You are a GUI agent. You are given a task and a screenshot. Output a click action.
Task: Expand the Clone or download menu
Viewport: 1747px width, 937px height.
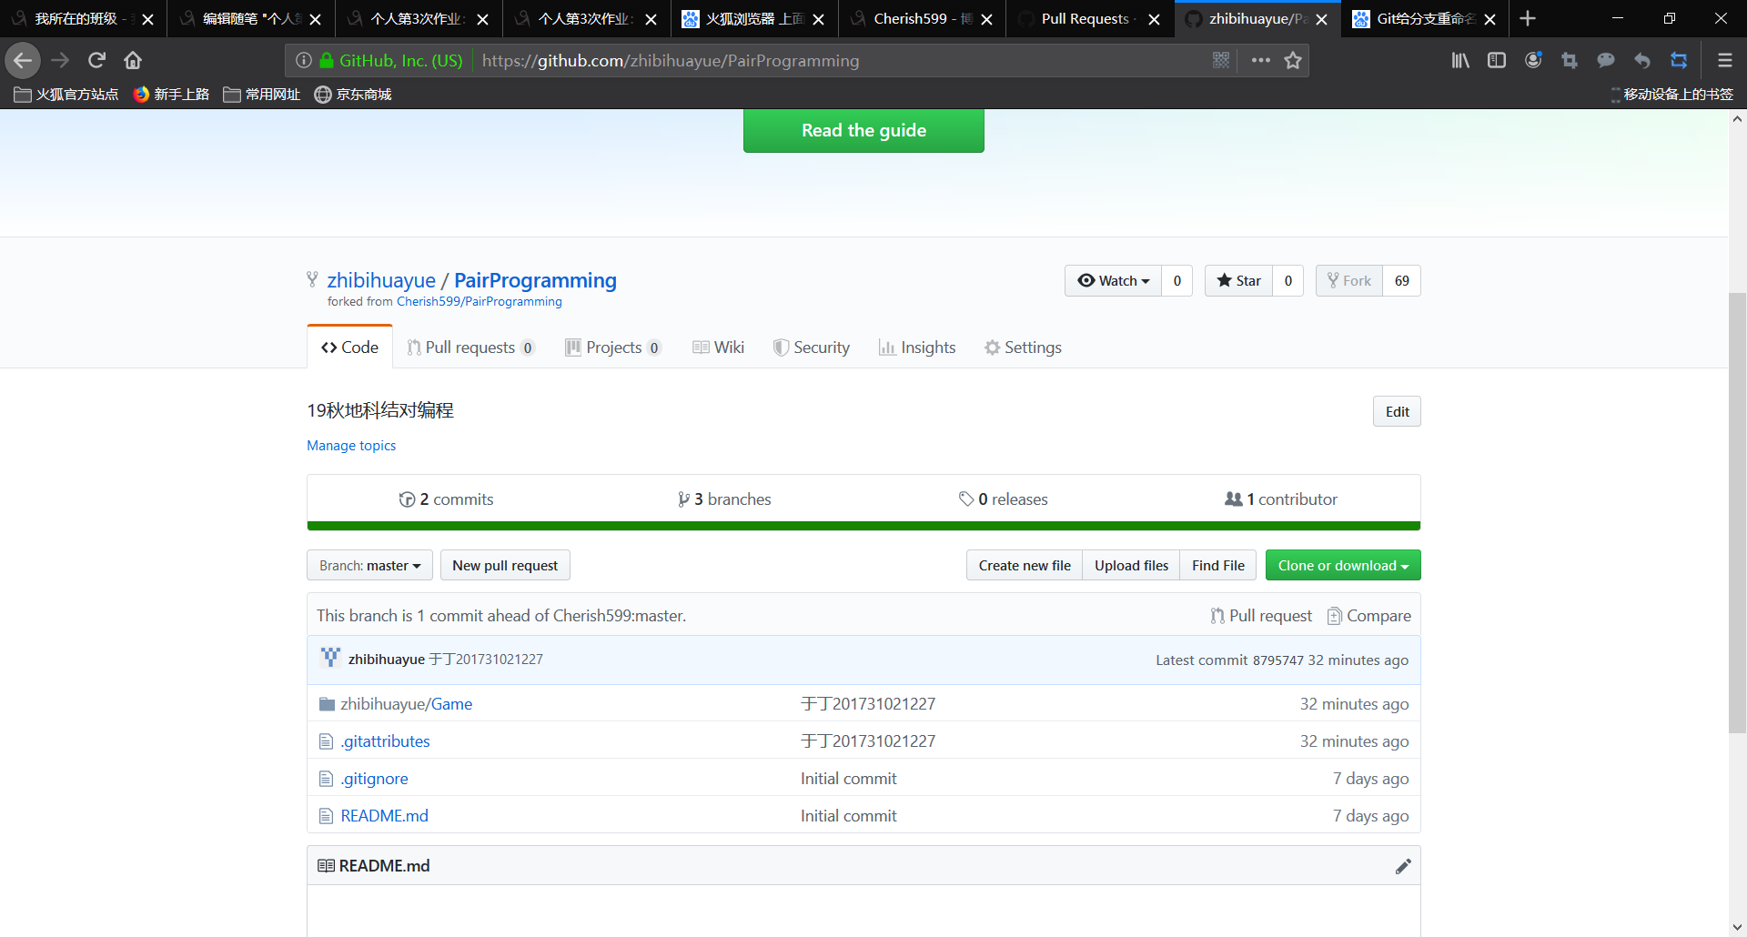click(1343, 565)
